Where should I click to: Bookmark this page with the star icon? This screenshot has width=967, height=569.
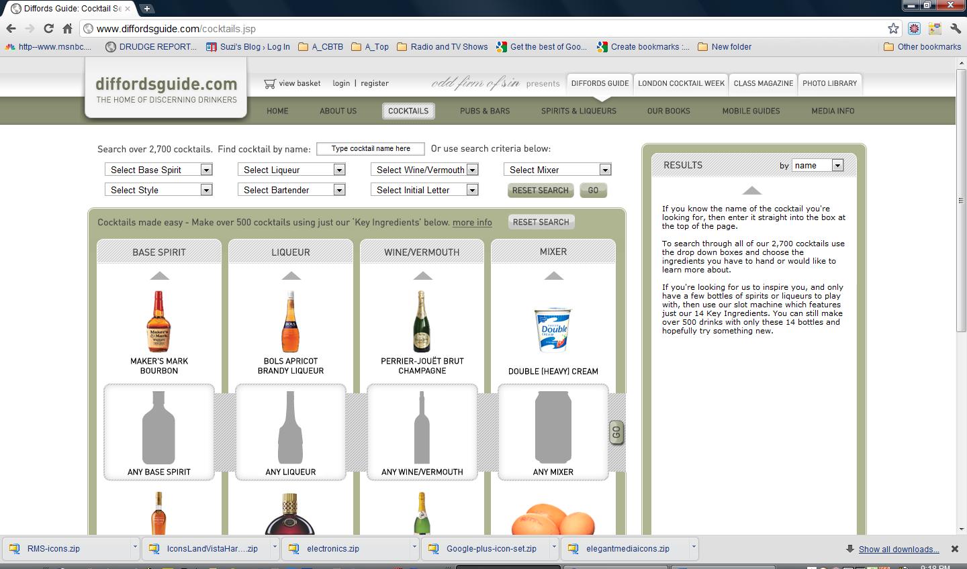[x=893, y=28]
